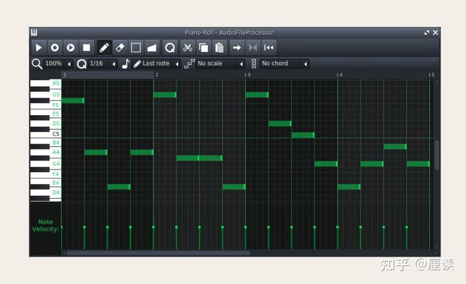The image size is (466, 284).
Task: Click the velocity bar at bar 4
Action: (x=338, y=237)
